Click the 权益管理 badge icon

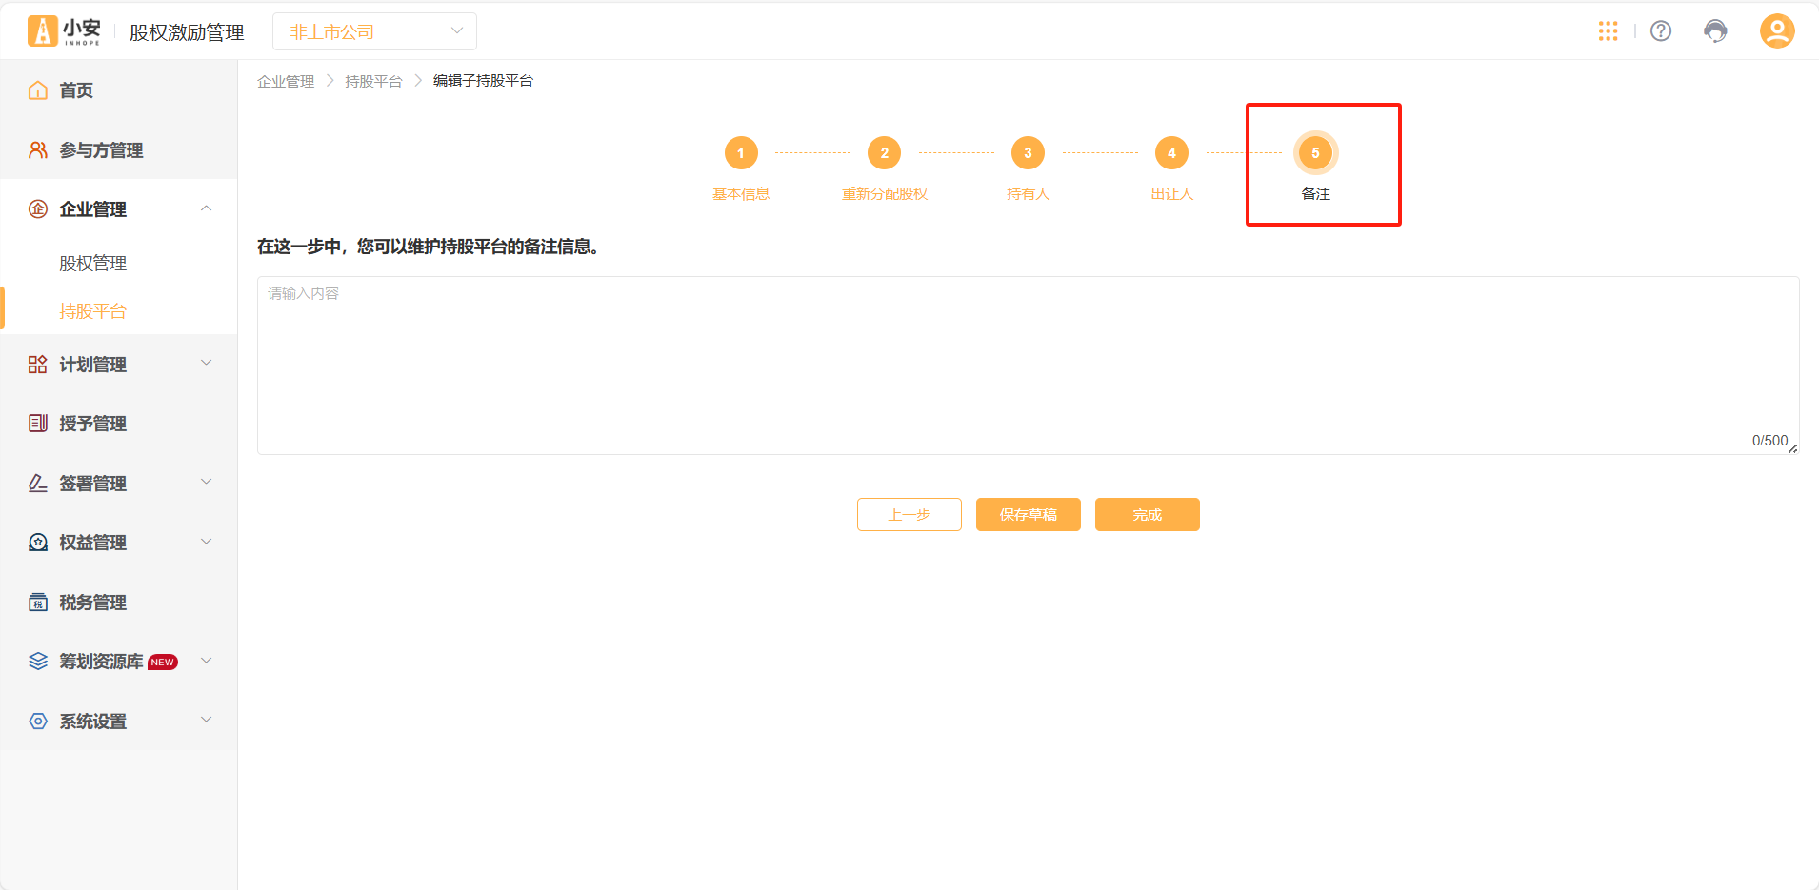coord(38,543)
